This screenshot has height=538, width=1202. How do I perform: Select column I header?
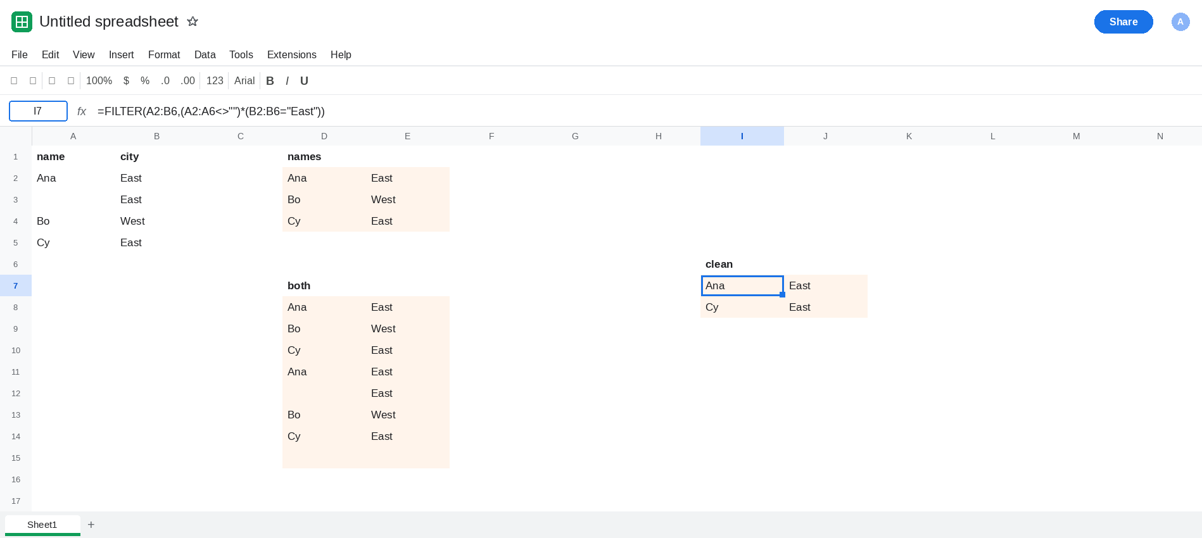(742, 136)
